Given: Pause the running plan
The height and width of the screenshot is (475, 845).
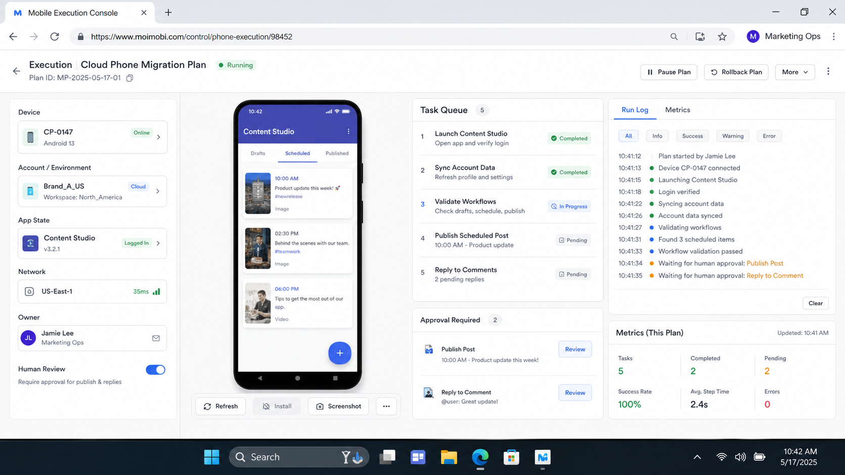Looking at the screenshot, I should coord(669,72).
